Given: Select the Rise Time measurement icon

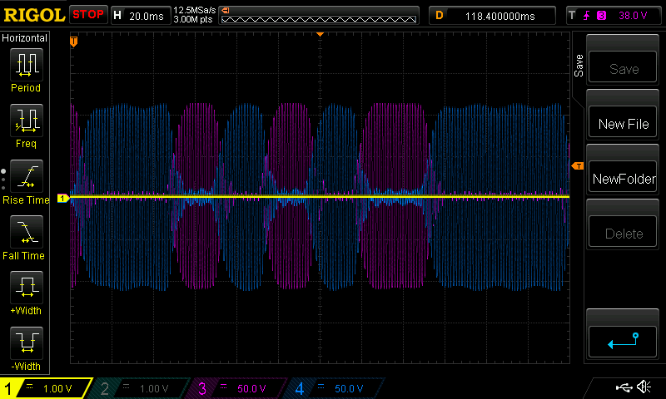Looking at the screenshot, I should click(x=27, y=176).
